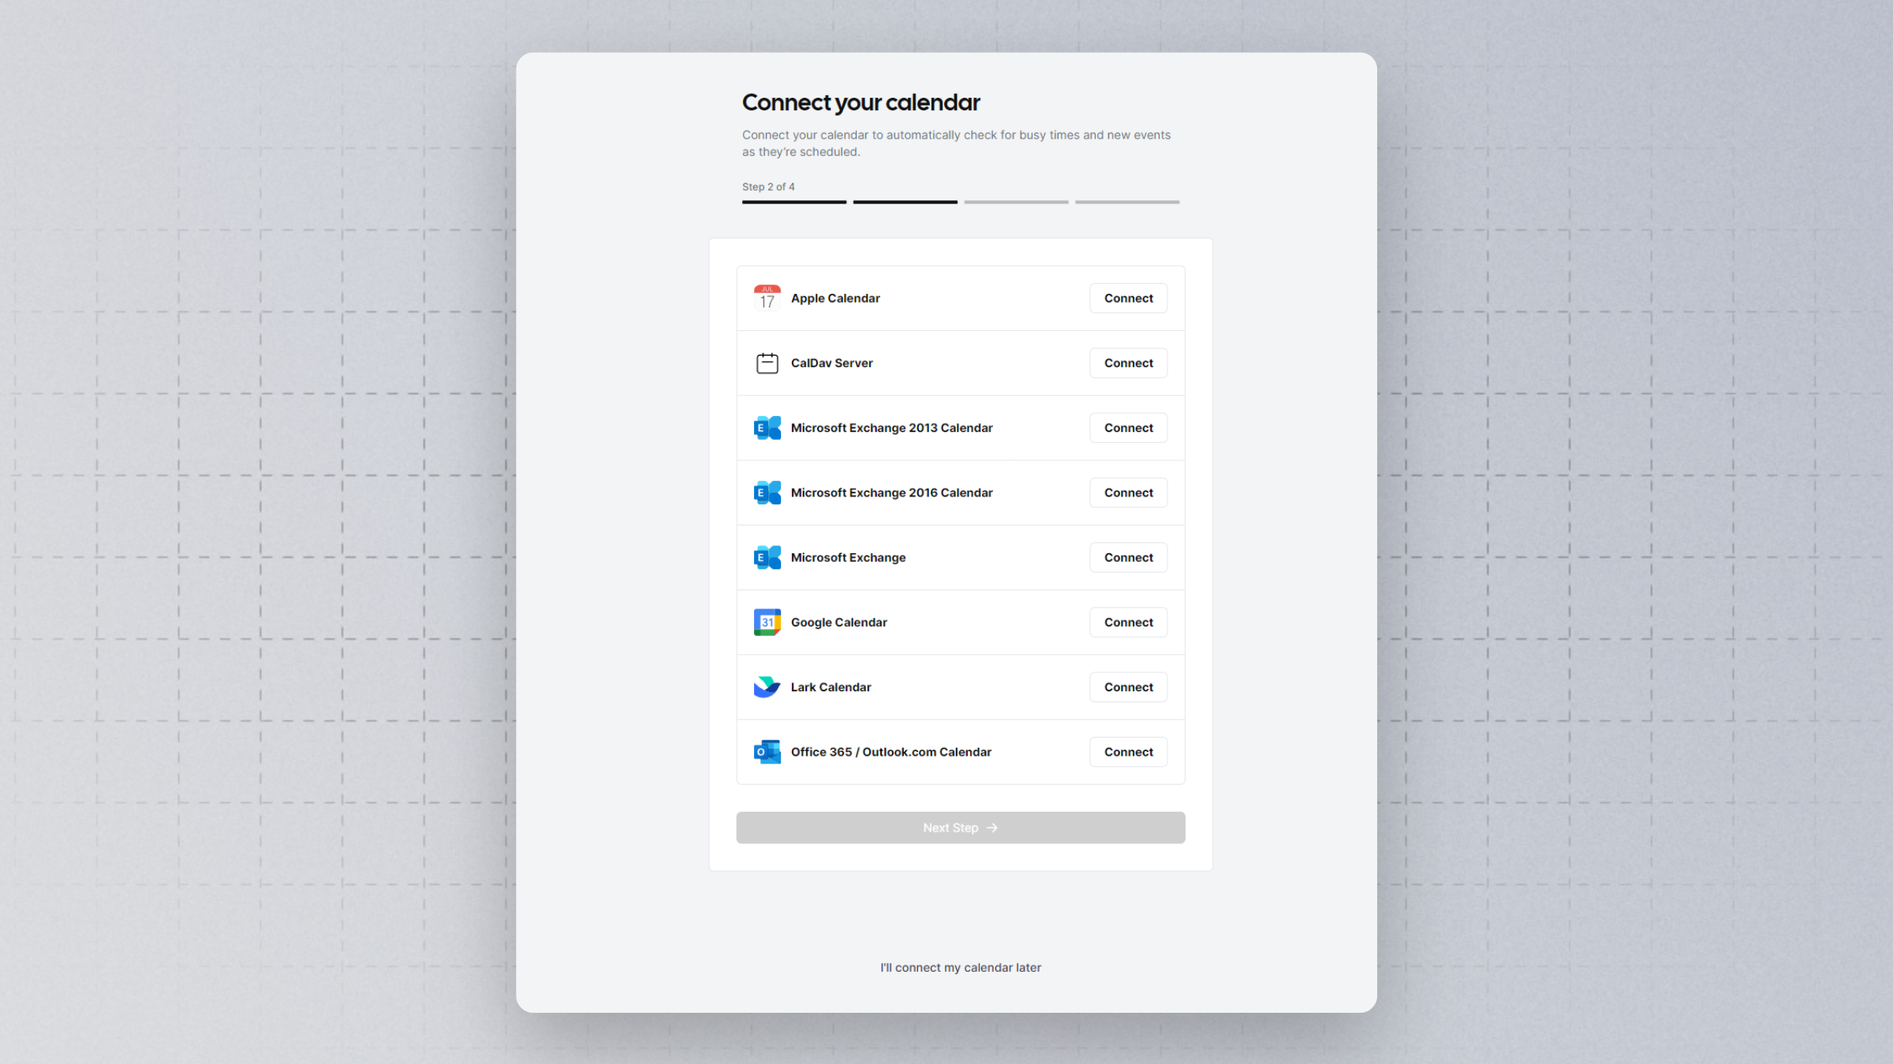Viewport: 1893px width, 1064px height.
Task: Click the Apple Calendar icon
Action: [767, 298]
